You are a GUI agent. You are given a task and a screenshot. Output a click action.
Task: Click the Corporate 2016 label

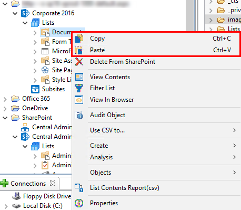pos(53,13)
